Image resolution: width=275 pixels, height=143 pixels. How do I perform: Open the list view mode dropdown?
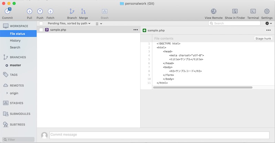[99, 23]
